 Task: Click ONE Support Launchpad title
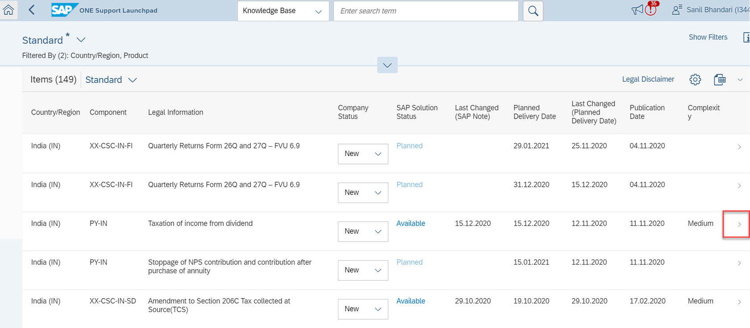coord(118,10)
